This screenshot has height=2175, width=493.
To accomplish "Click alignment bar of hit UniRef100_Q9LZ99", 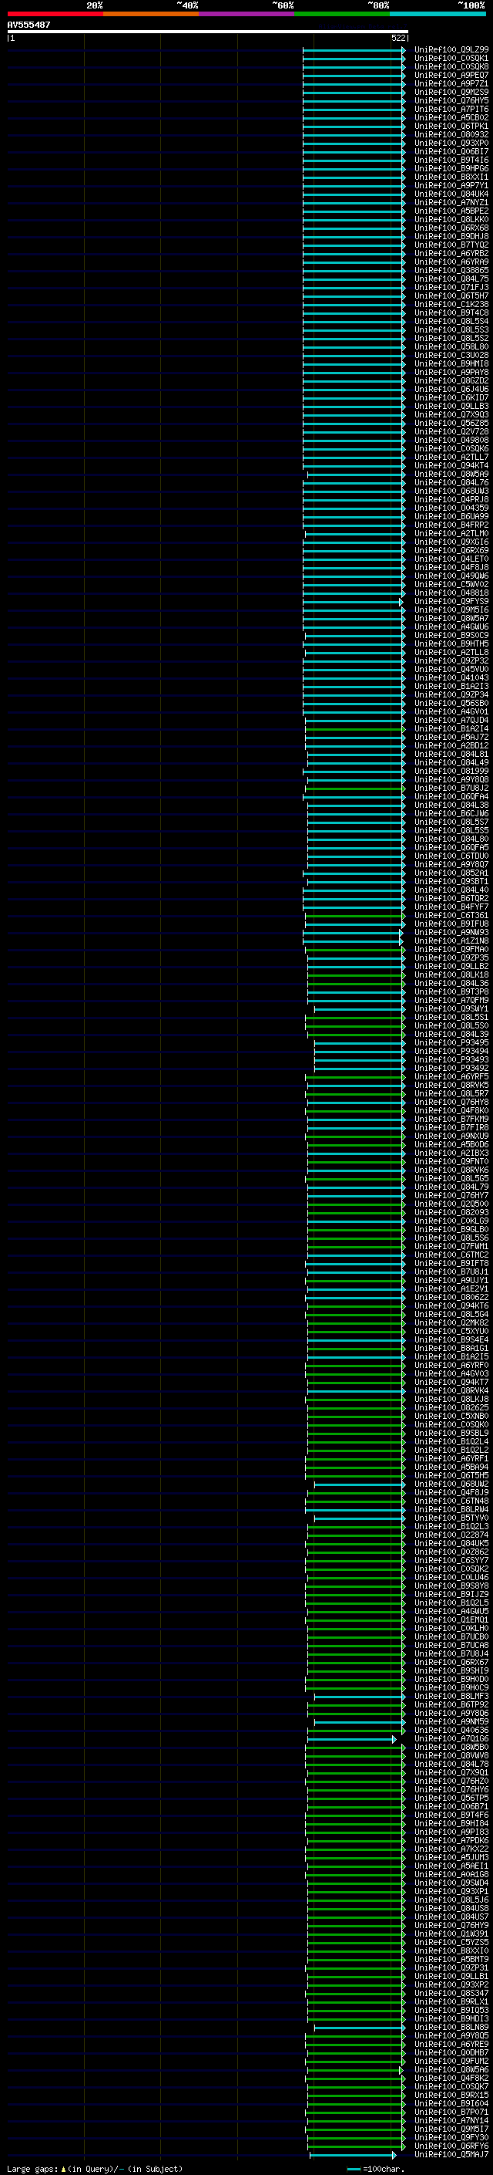I will point(354,50).
